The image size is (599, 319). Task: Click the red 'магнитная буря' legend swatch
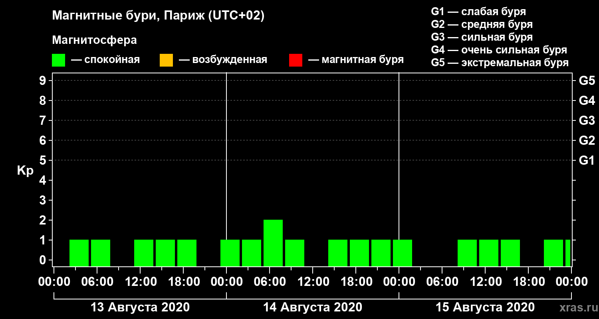tap(296, 60)
